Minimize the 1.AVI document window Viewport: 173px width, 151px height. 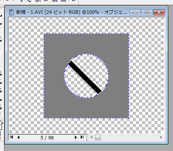tap(135, 12)
